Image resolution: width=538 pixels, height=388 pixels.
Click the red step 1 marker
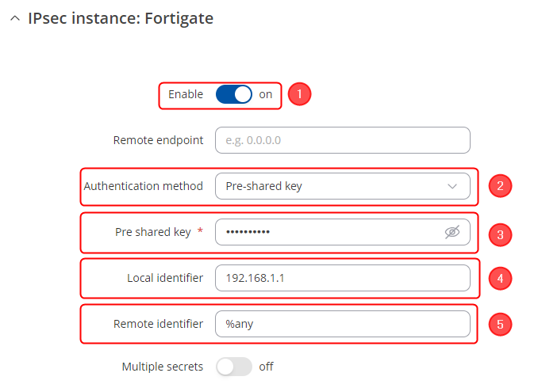pos(298,94)
